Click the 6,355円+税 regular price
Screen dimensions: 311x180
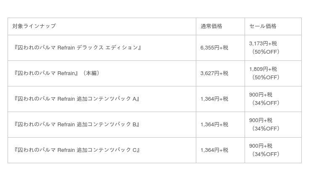214,48
